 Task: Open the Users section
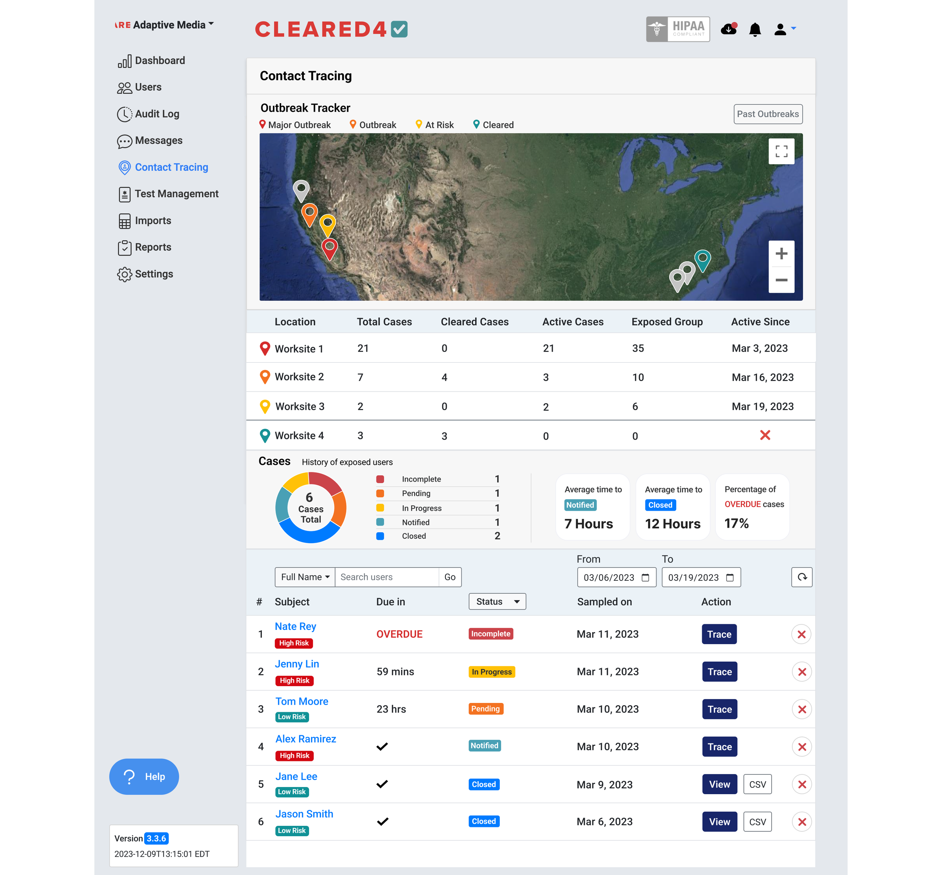(139, 87)
